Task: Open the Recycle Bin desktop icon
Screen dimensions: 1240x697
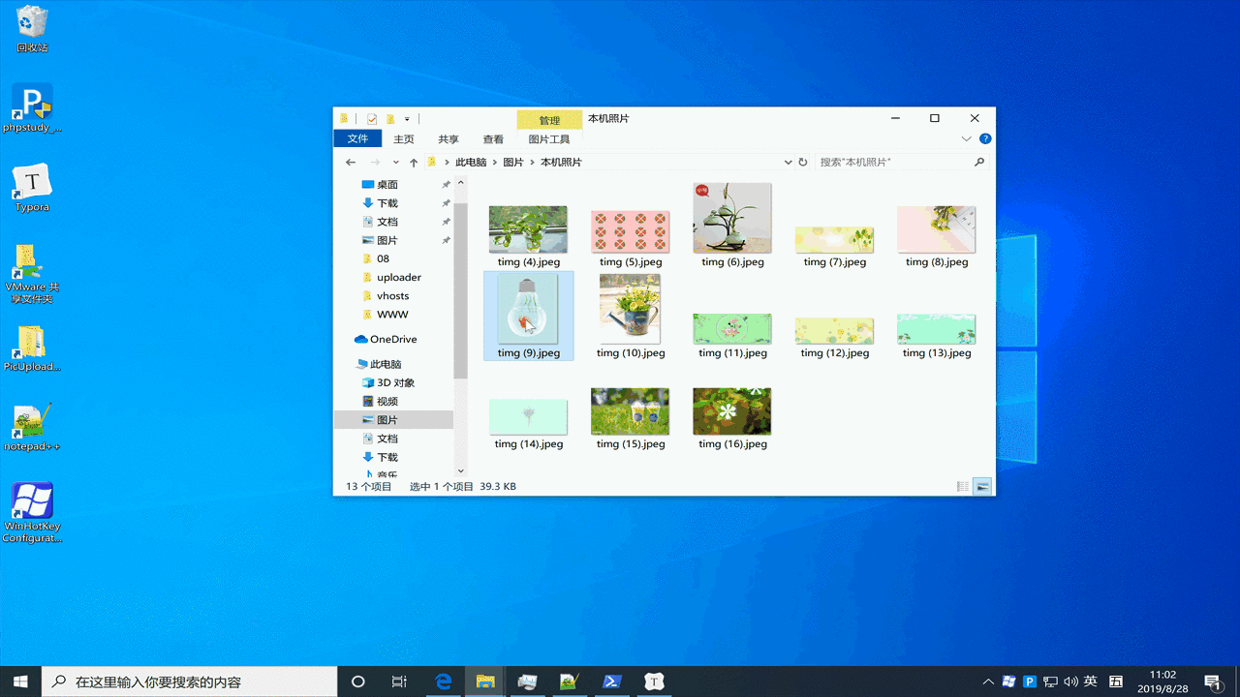Action: [x=32, y=29]
